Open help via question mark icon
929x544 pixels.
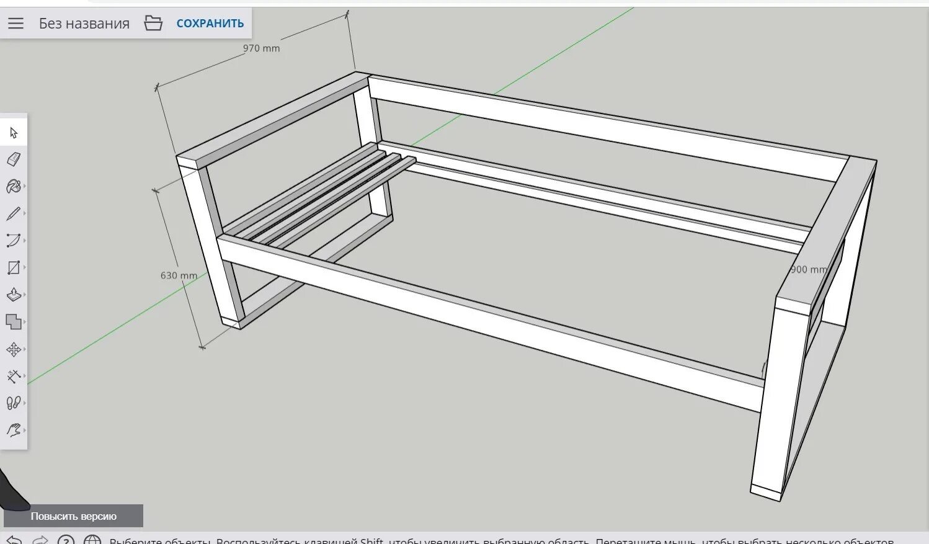[66, 540]
